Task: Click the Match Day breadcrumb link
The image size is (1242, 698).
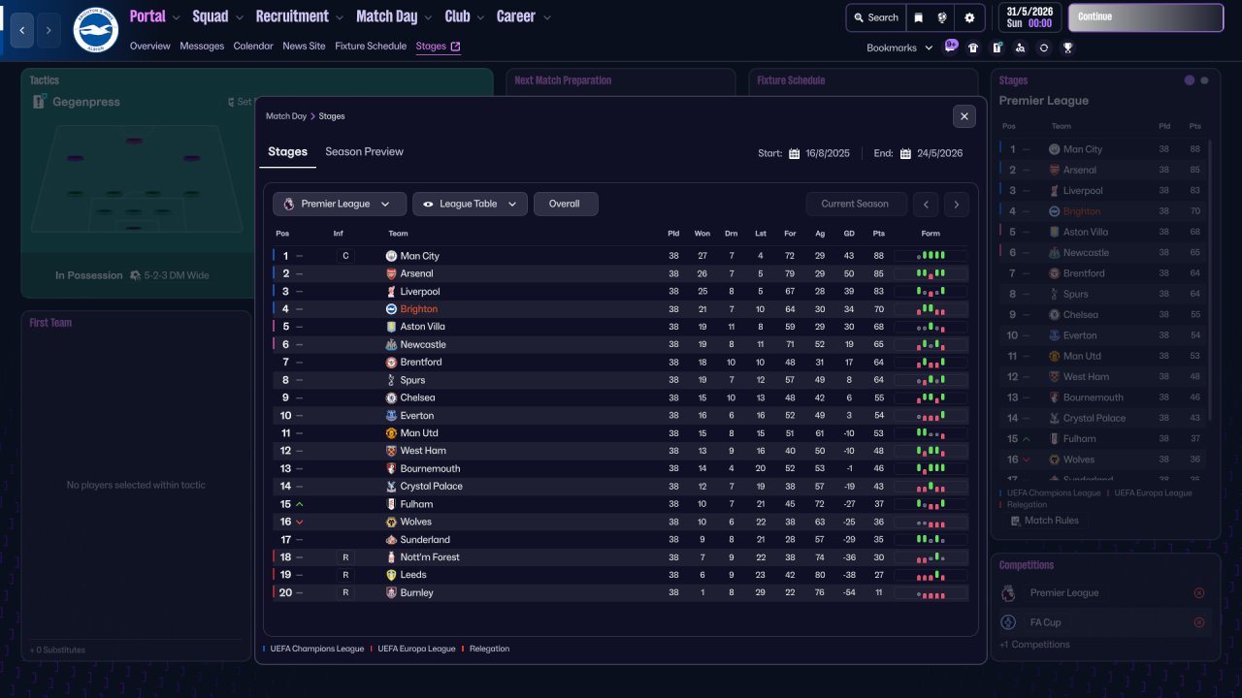Action: pyautogui.click(x=286, y=116)
